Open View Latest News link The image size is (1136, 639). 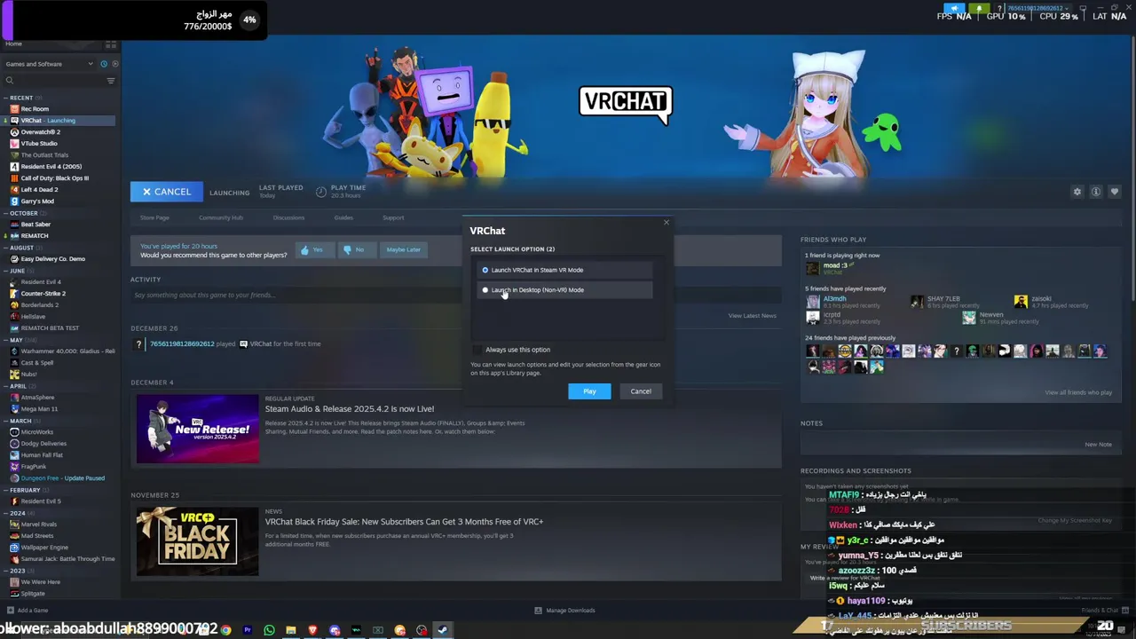pyautogui.click(x=752, y=316)
